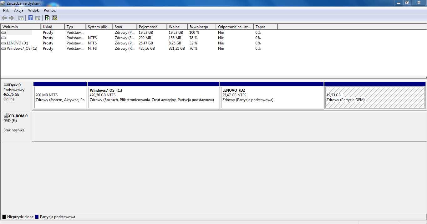Click the 200 MB capacity cell in the list

(145, 38)
